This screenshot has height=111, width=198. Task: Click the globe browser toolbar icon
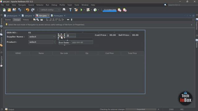pyautogui.click(x=64, y=10)
